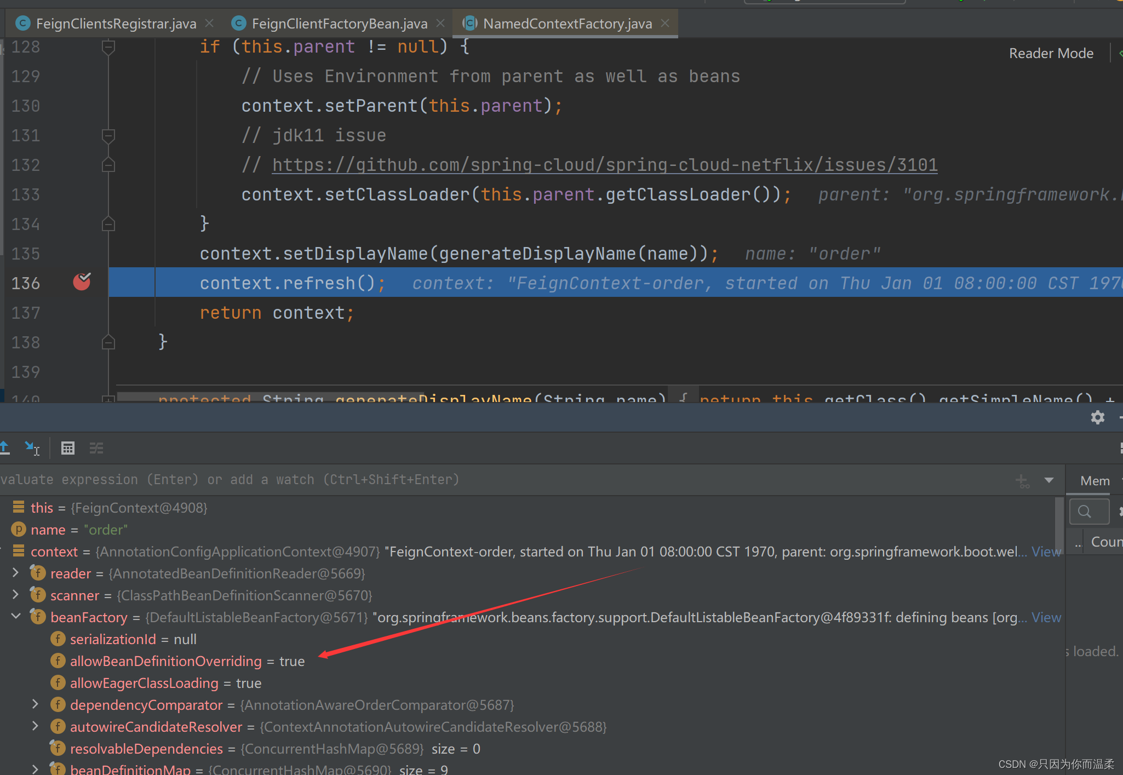Click the allowBeanDefinitionOverriding field icon

(58, 661)
